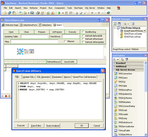Click the green Run arrow in toolbar

click(x=59, y=13)
